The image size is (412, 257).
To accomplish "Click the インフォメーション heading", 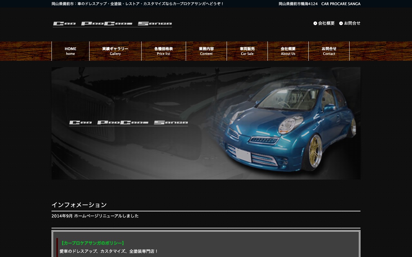I will (79, 205).
